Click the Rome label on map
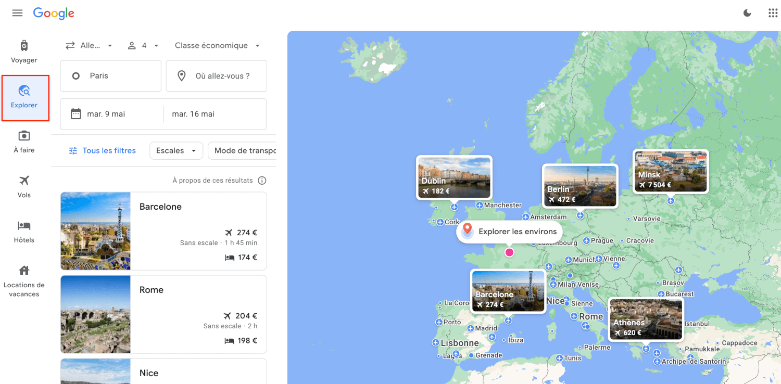The height and width of the screenshot is (384, 781). tap(591, 316)
